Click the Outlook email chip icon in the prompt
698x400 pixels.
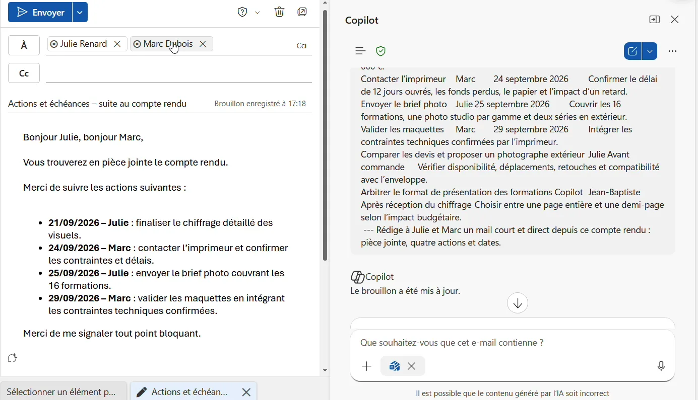[x=395, y=367]
